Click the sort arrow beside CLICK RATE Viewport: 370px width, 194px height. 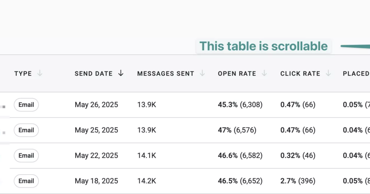pos(328,73)
